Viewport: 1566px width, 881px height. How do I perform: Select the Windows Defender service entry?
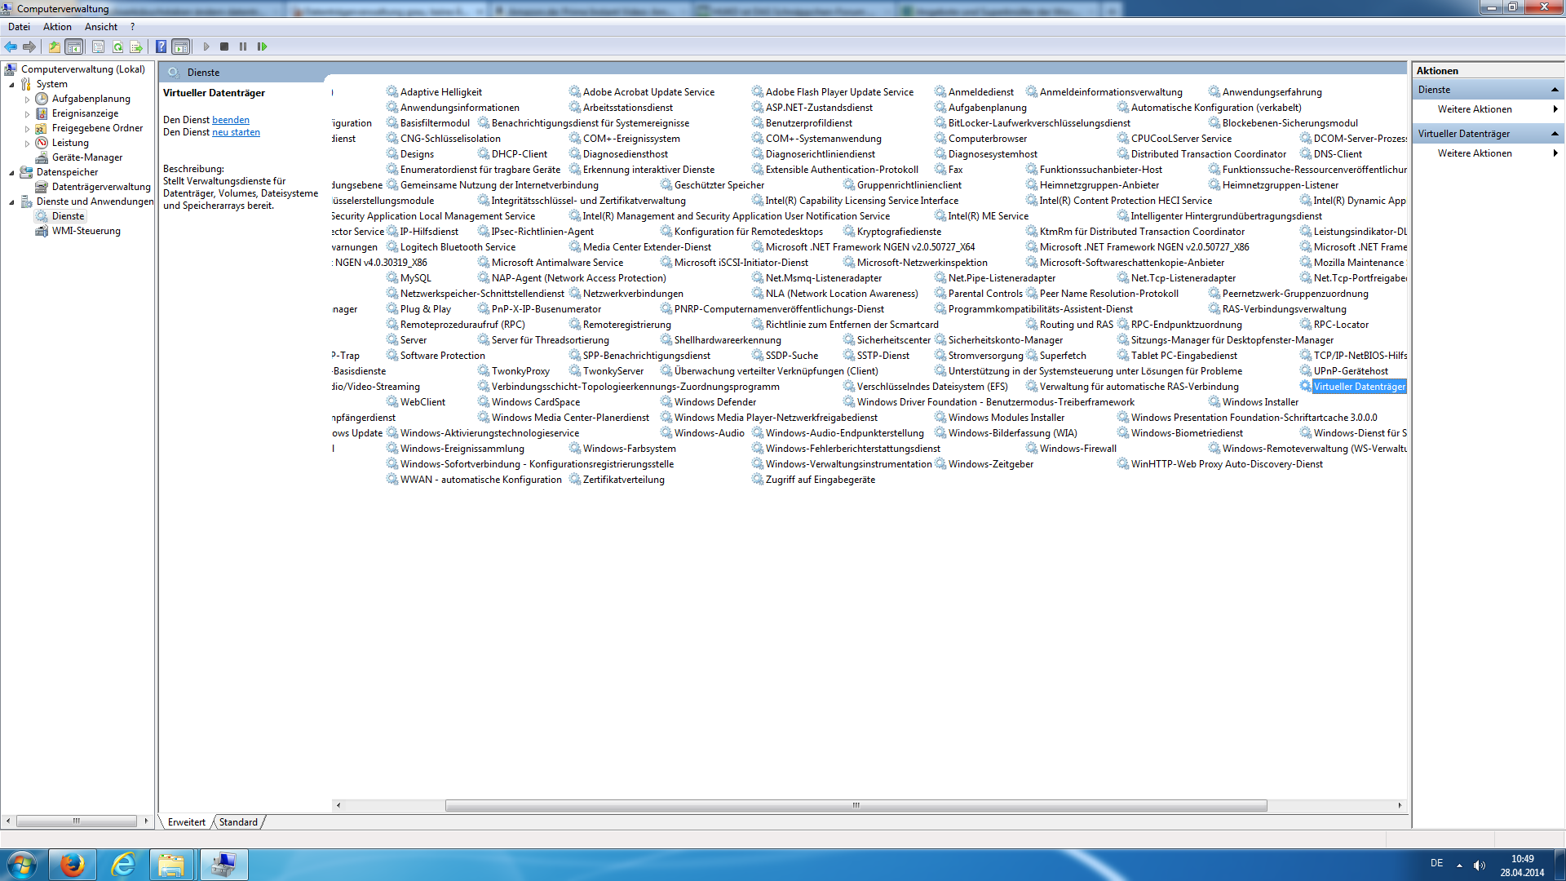click(x=714, y=402)
